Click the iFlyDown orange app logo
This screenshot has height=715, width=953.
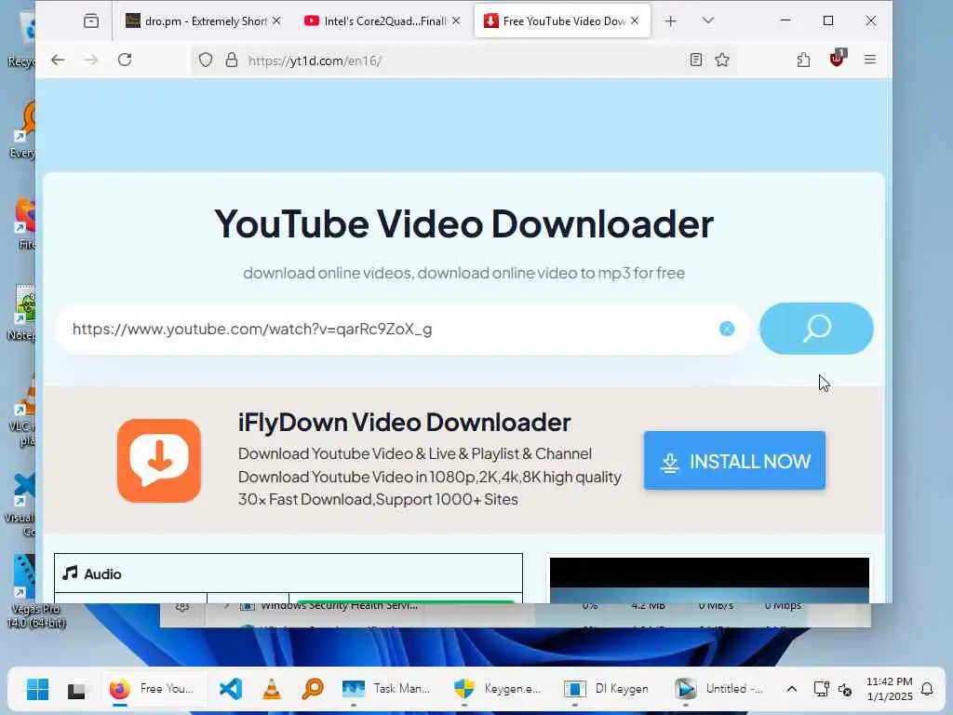159,461
